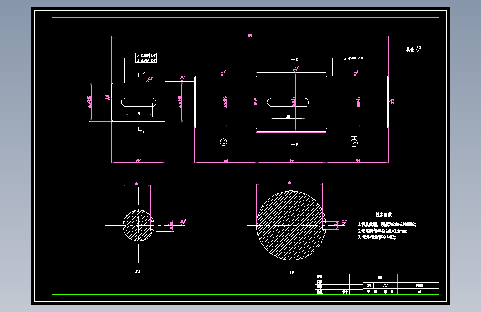481x312 pixels.
Task: Click the left keyway length dimension value
Action: [x=139, y=114]
